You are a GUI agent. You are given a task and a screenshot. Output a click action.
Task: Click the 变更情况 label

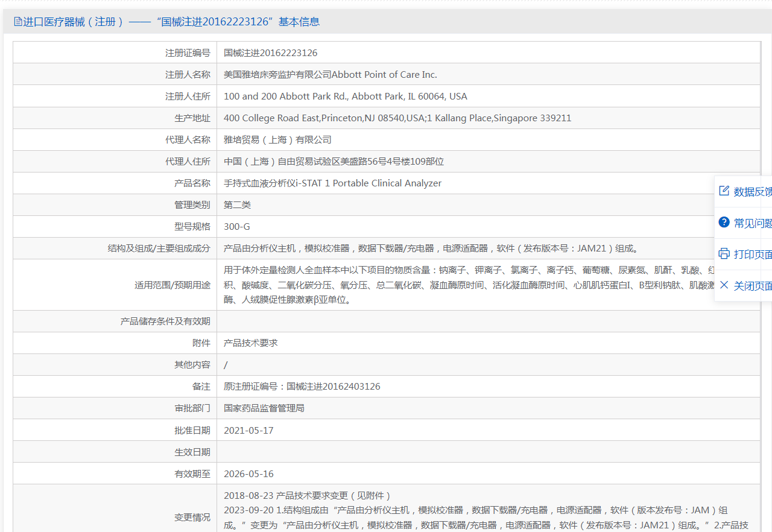192,517
